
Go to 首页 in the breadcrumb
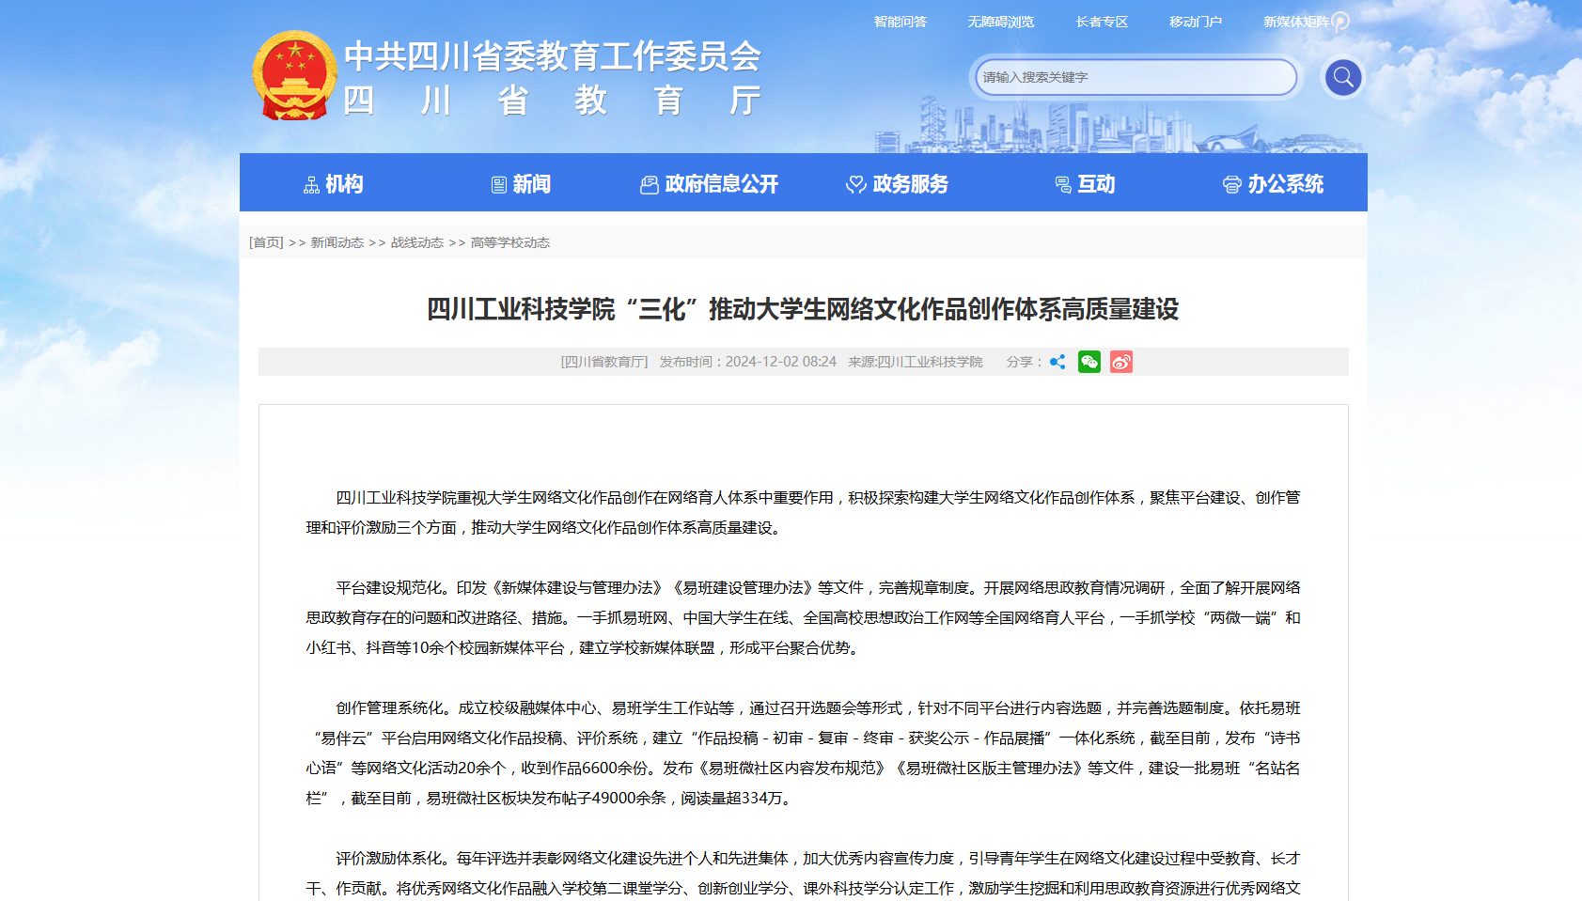pos(266,242)
